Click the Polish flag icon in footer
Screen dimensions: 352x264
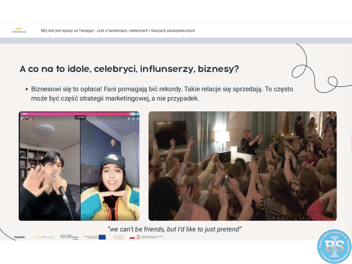[132, 237]
